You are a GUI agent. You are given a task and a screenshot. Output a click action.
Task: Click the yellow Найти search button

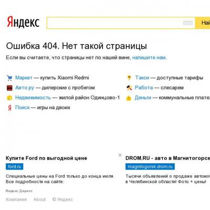click(203, 23)
